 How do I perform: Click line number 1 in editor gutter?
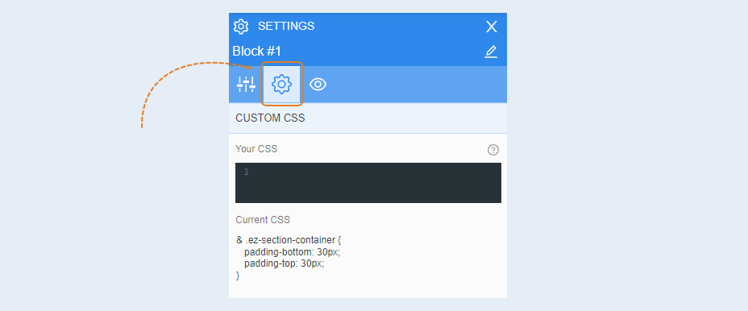pos(246,172)
